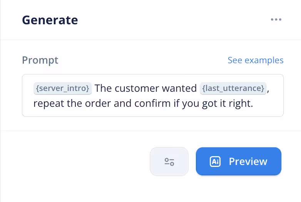Click the word "examples" in the link
301x202 pixels.
pyautogui.click(x=264, y=61)
